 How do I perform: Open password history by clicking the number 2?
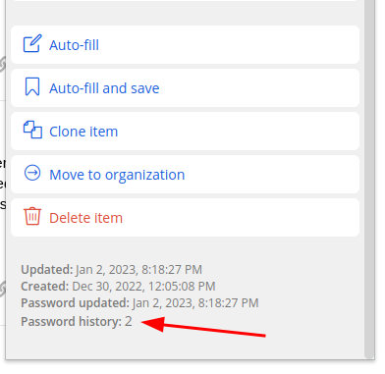pos(128,322)
